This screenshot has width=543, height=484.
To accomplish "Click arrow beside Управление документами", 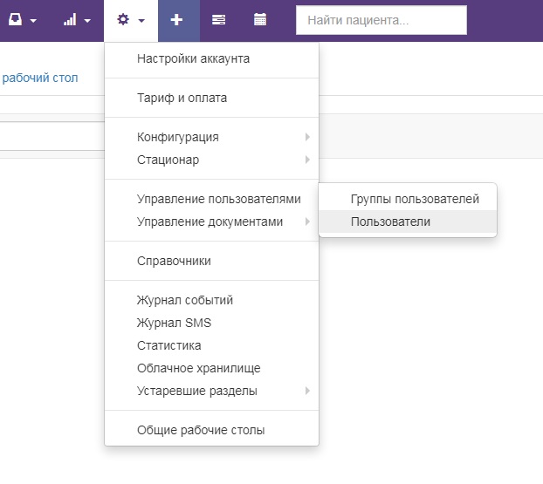I will [307, 222].
